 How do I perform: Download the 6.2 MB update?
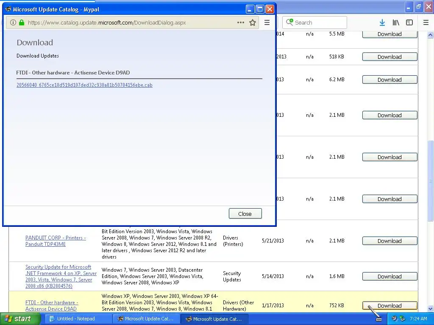390,80
